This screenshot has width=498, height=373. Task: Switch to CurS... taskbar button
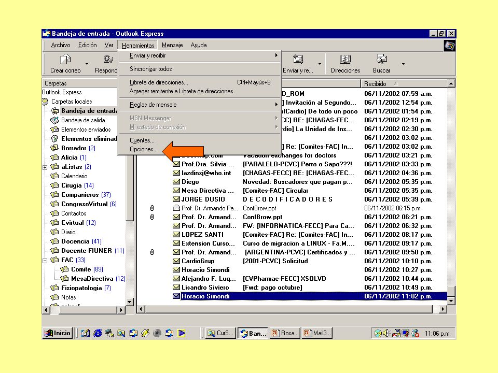click(x=221, y=333)
